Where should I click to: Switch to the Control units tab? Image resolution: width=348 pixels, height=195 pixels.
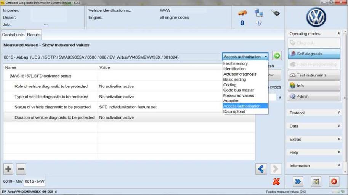point(13,35)
